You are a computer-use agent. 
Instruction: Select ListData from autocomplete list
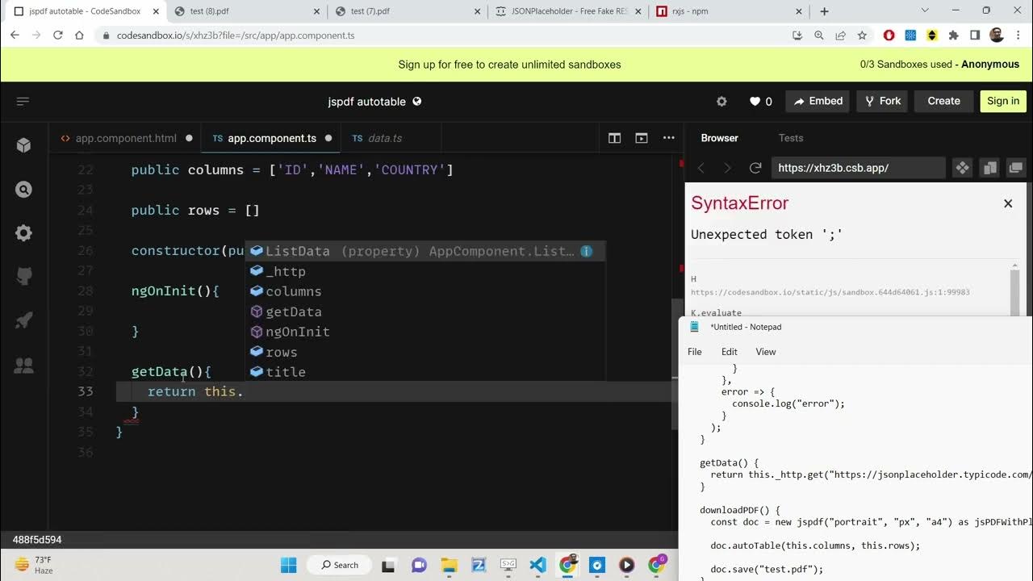click(x=297, y=251)
